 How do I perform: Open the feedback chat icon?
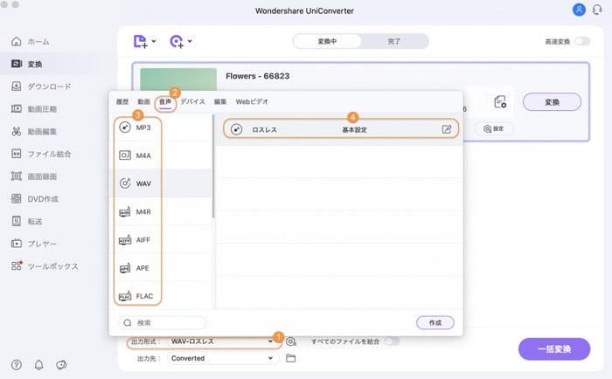click(x=61, y=365)
